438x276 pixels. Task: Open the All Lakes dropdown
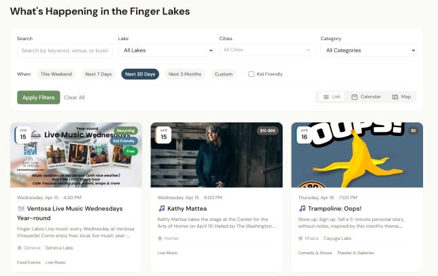[166, 50]
